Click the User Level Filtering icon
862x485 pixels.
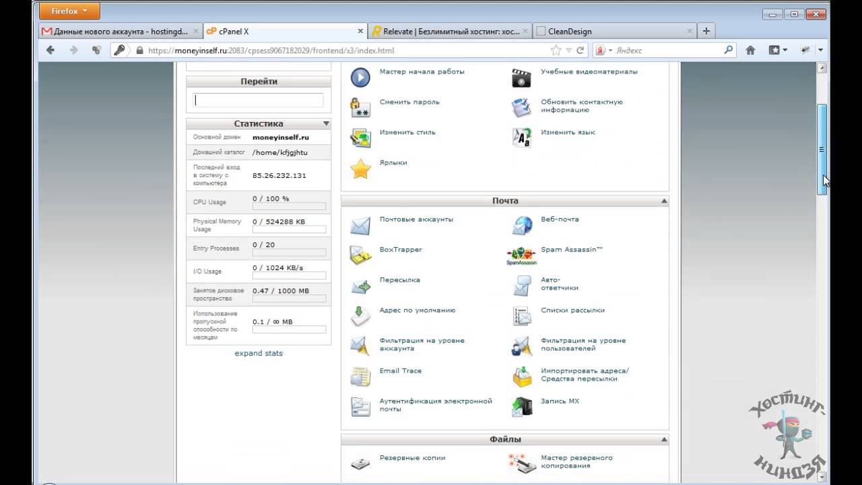522,346
